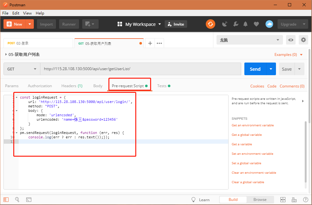Open the New button dropdown arrow
Screen dimensions: 312x205
[29, 24]
